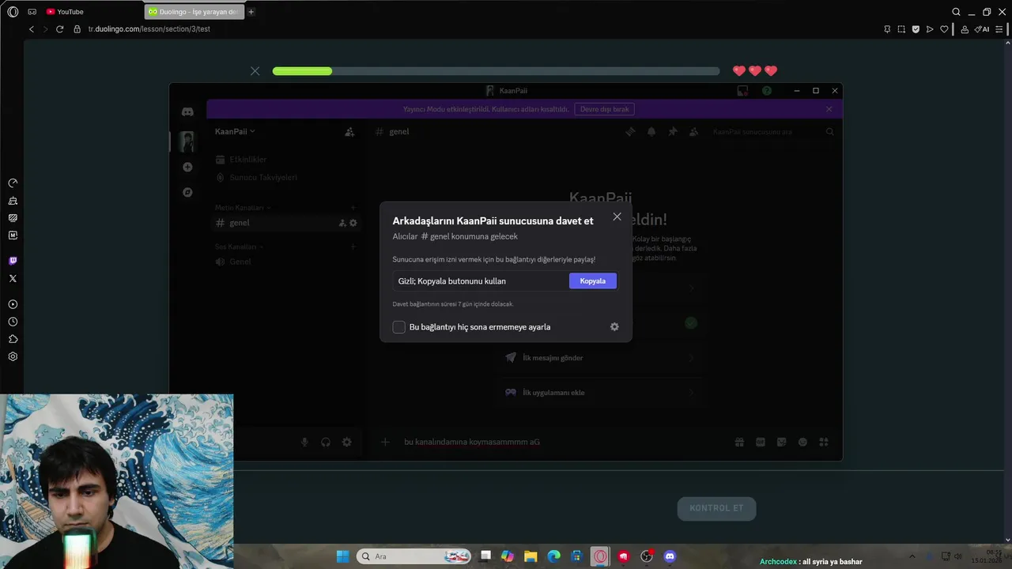Click İlk mesajını gönder card
1012x569 pixels.
tap(600, 358)
